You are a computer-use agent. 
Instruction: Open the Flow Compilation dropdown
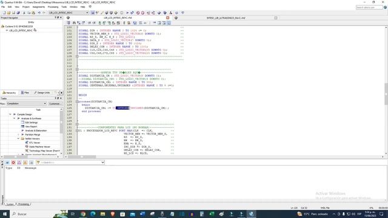coord(26,104)
